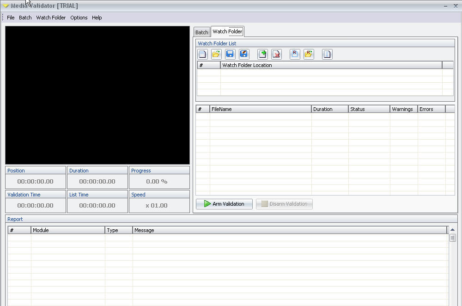
Task: Select the Watch Folder tab
Action: point(227,31)
